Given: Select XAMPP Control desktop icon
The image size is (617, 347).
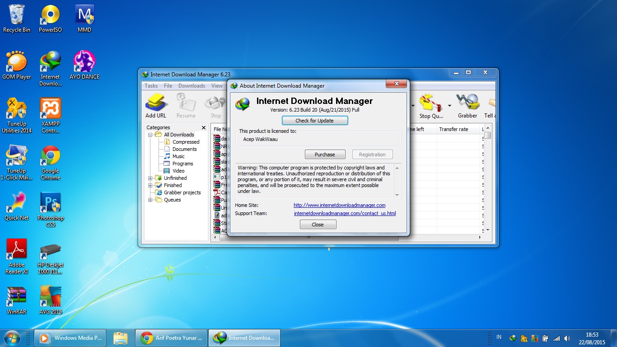Looking at the screenshot, I should [50, 116].
